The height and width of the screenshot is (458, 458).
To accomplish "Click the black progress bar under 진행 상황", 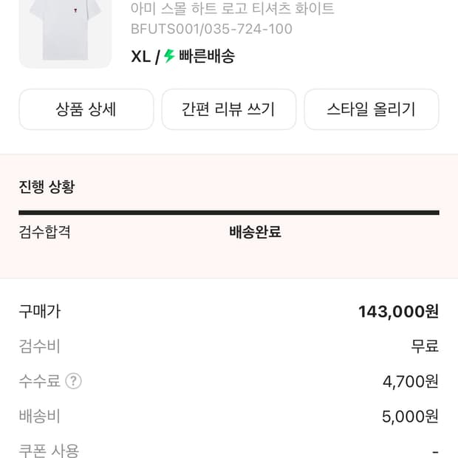I will (x=229, y=213).
